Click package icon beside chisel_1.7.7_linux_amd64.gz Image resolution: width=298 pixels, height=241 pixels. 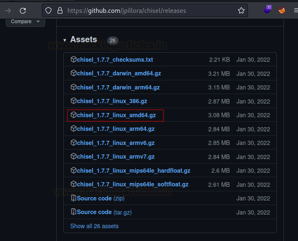pyautogui.click(x=74, y=115)
